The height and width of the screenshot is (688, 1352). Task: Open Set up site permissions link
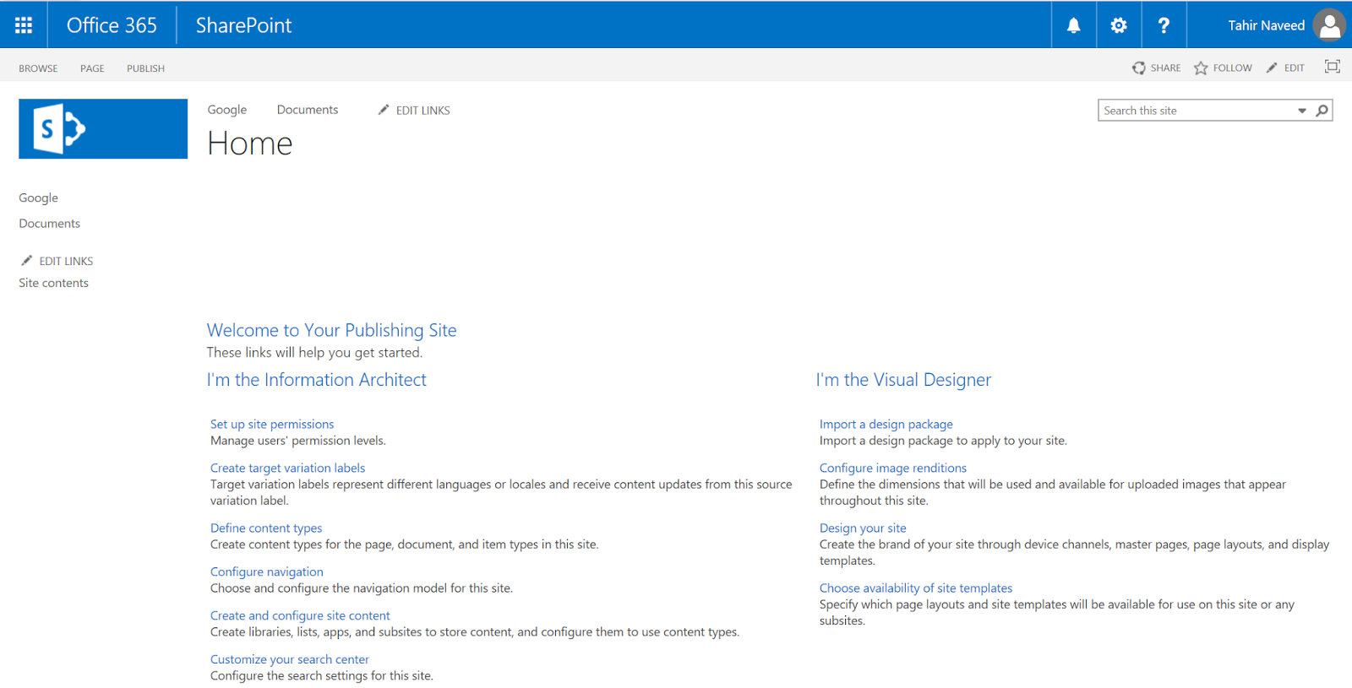272,424
